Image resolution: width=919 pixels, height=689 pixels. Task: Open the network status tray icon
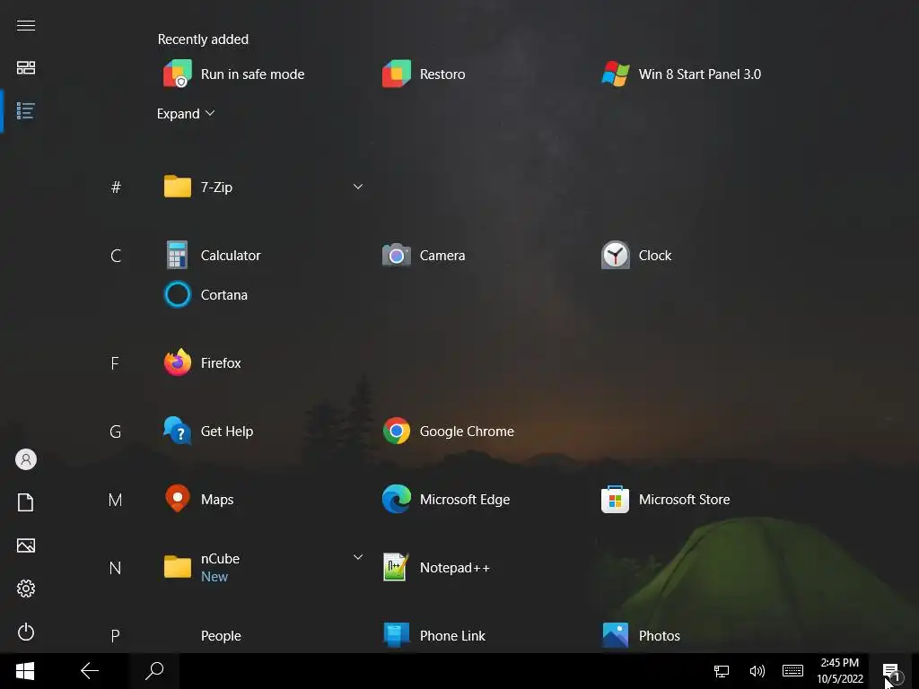point(722,671)
